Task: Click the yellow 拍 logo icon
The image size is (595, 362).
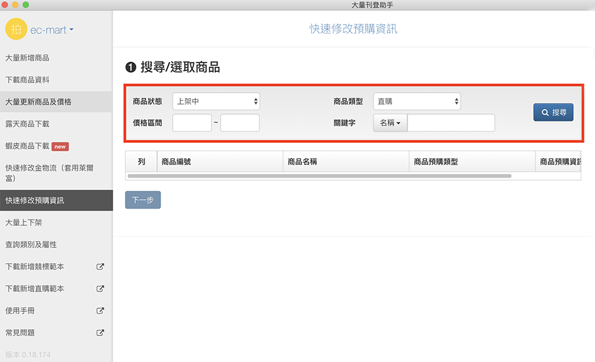Action: 16,29
